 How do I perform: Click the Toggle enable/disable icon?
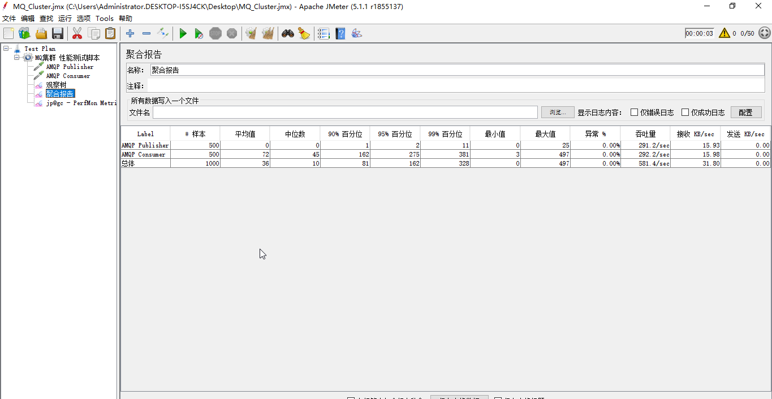[163, 33]
